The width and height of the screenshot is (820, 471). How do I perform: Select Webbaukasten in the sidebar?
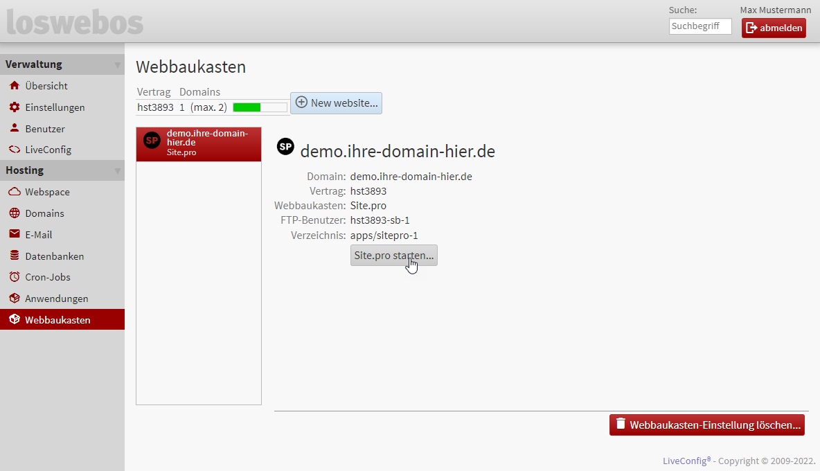57,320
